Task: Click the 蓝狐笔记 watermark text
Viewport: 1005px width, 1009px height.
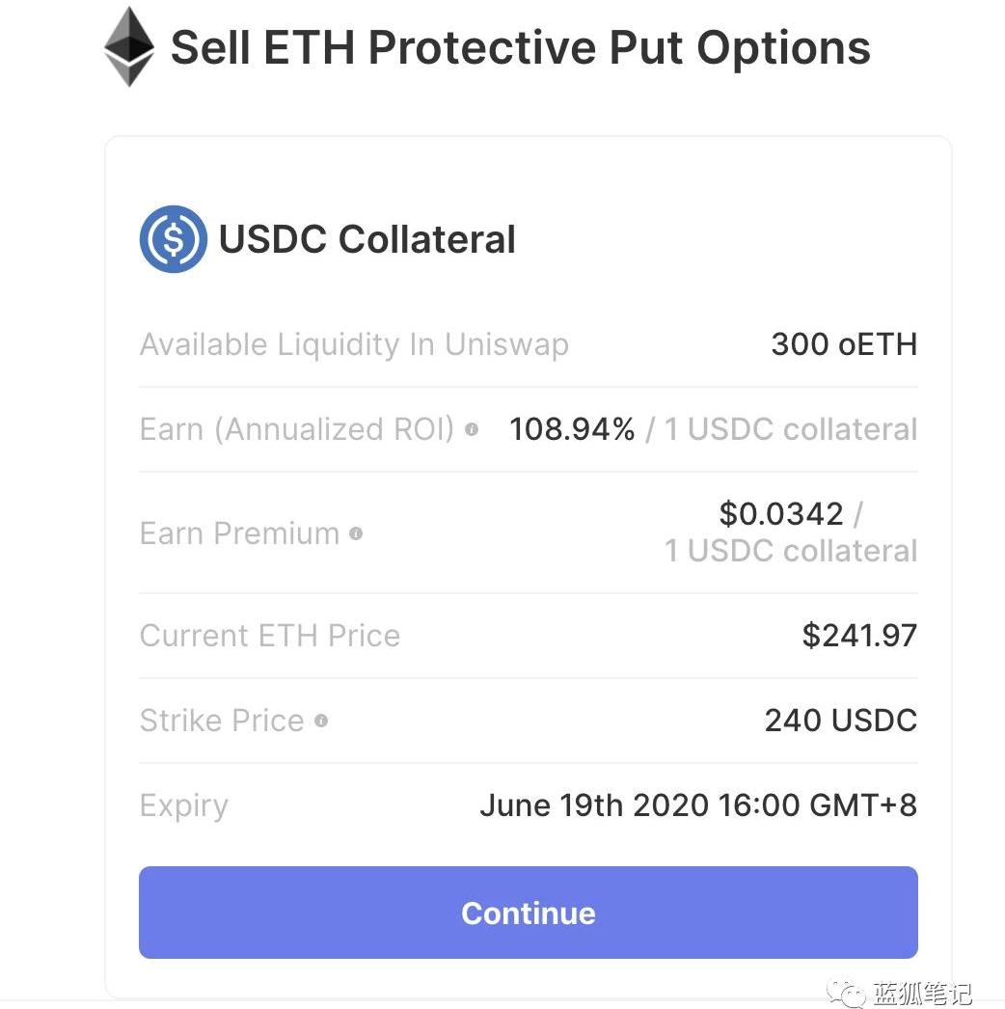Action: (922, 993)
